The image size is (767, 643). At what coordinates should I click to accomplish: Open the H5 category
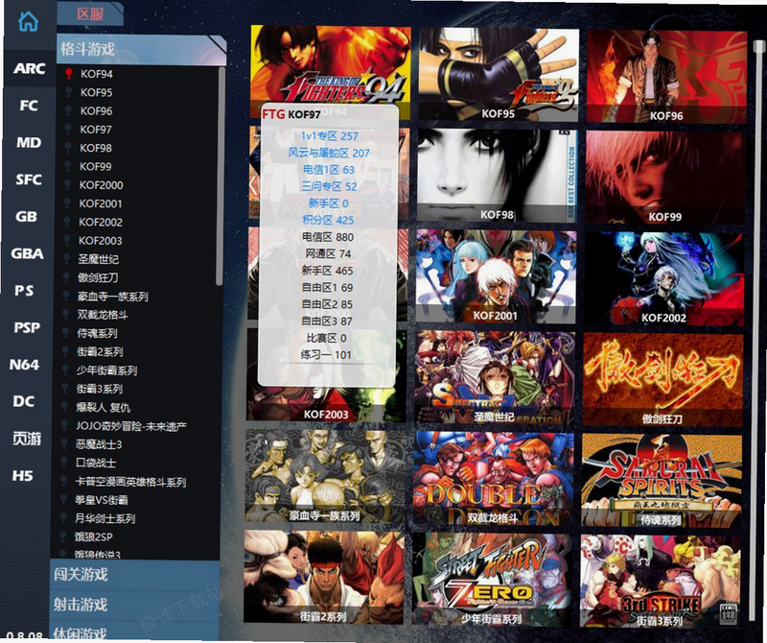point(22,475)
